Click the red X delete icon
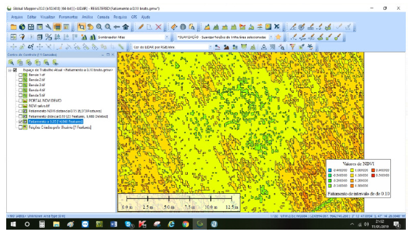 click(158, 27)
